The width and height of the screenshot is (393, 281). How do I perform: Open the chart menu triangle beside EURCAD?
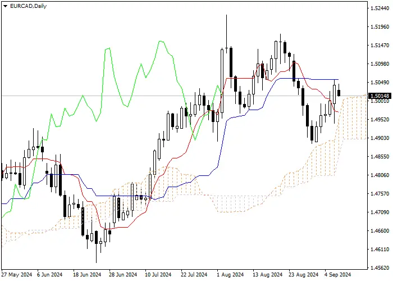[x=5, y=6]
